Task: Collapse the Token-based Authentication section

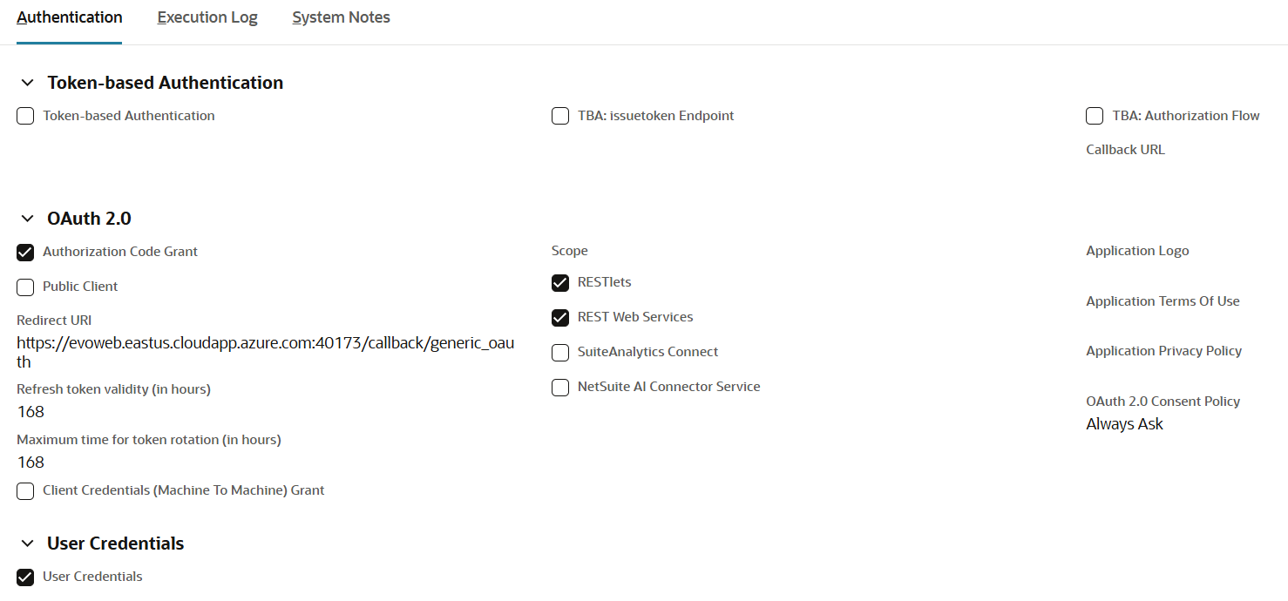Action: point(27,82)
